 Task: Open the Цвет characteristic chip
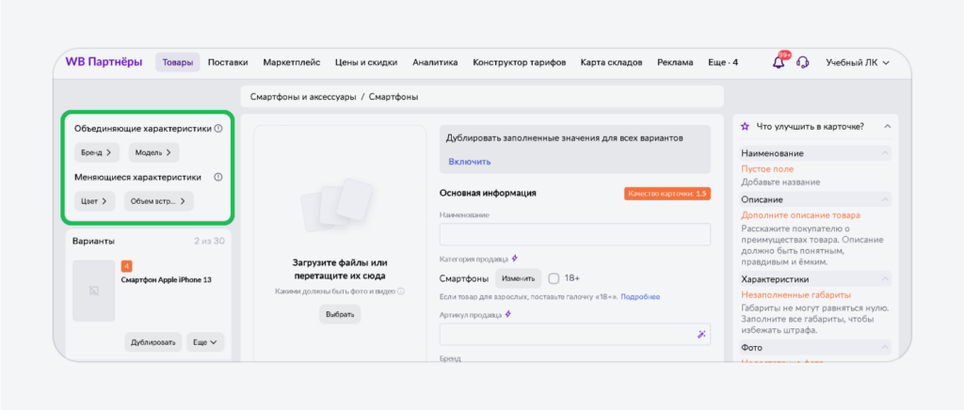94,200
